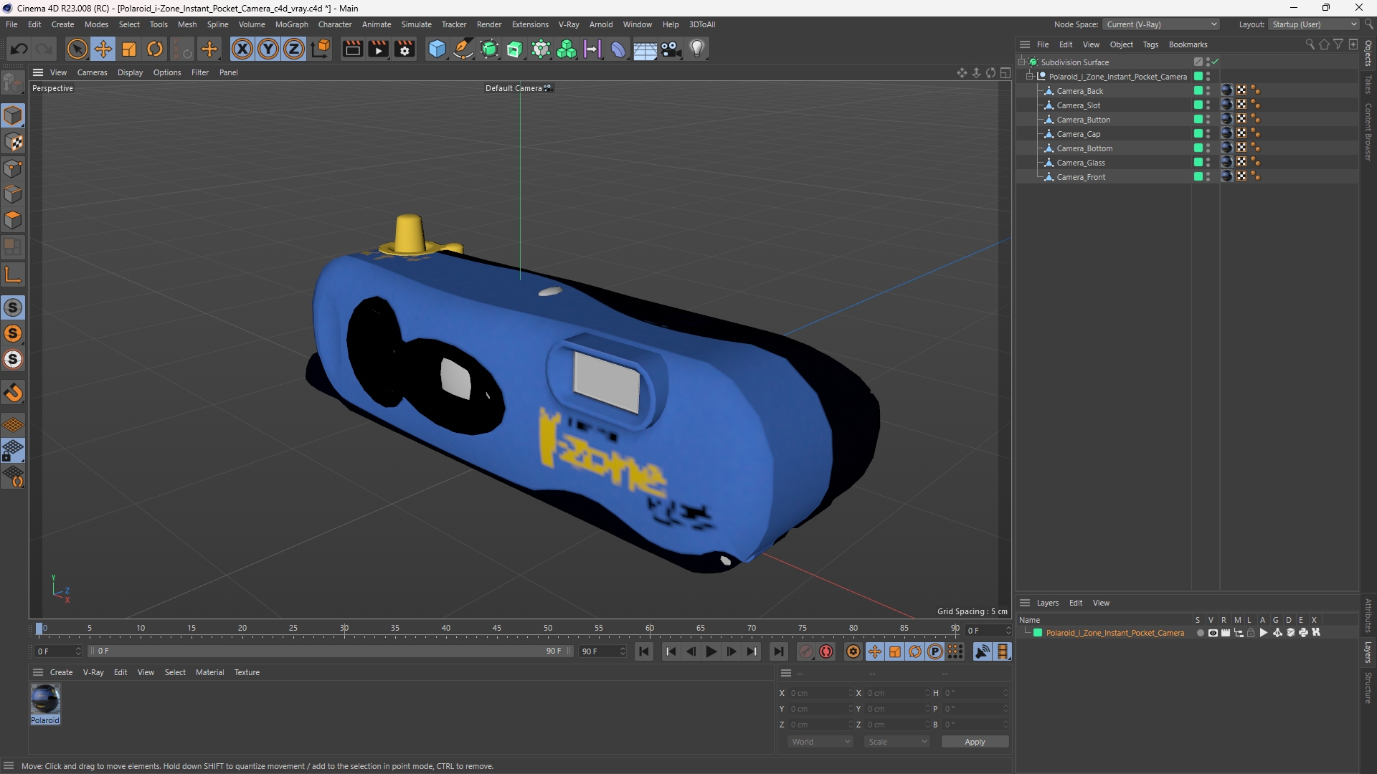
Task: Open the vertical Takes tab
Action: pos(1368,84)
